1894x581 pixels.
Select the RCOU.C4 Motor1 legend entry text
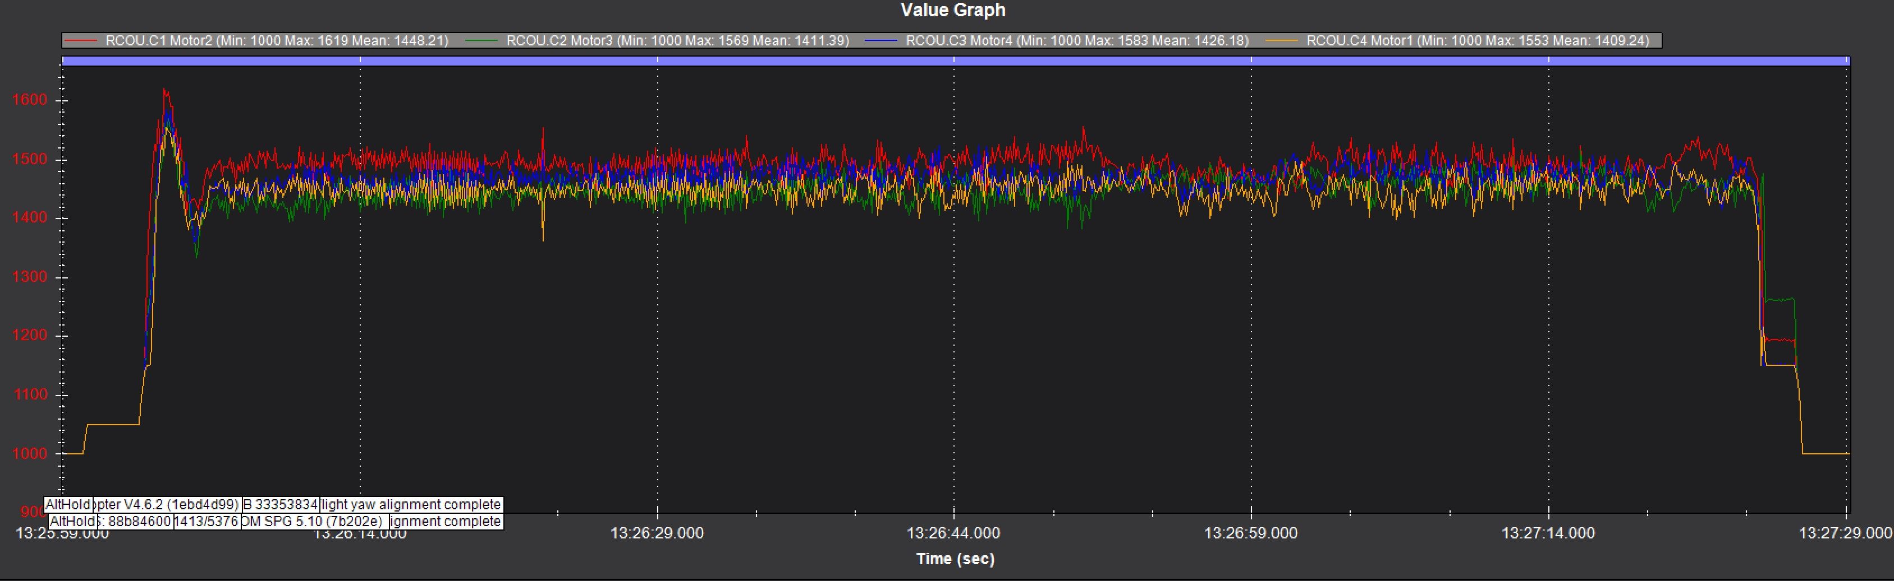coord(1477,41)
